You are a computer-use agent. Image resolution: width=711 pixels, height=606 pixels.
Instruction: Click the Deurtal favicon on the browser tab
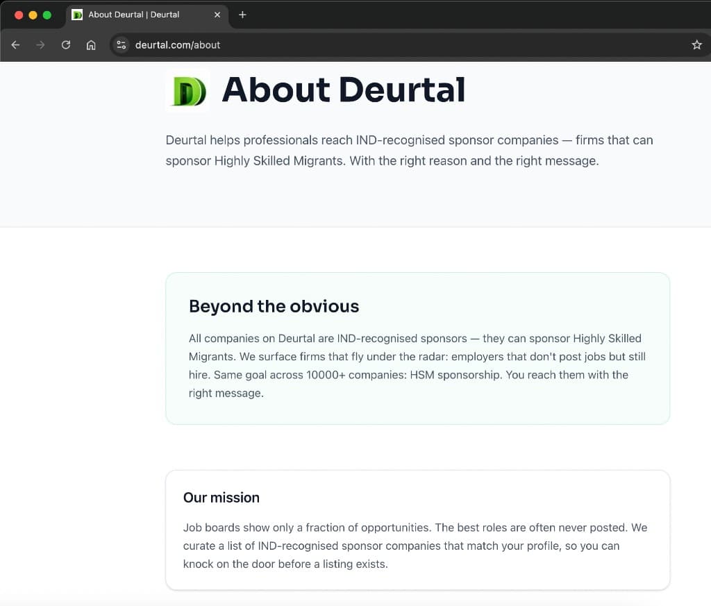76,15
